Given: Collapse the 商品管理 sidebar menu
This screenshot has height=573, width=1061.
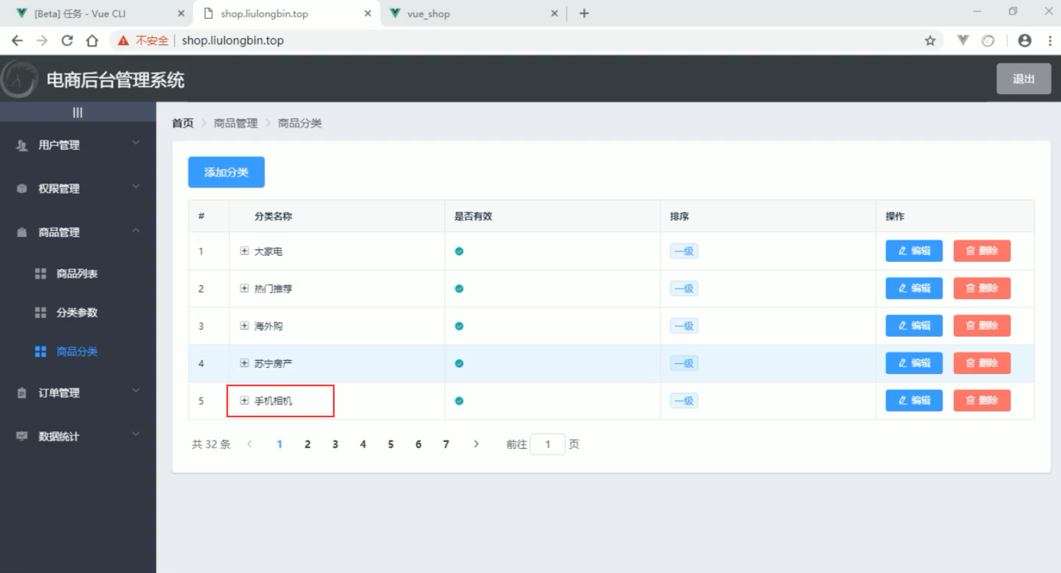Looking at the screenshot, I should pos(78,232).
